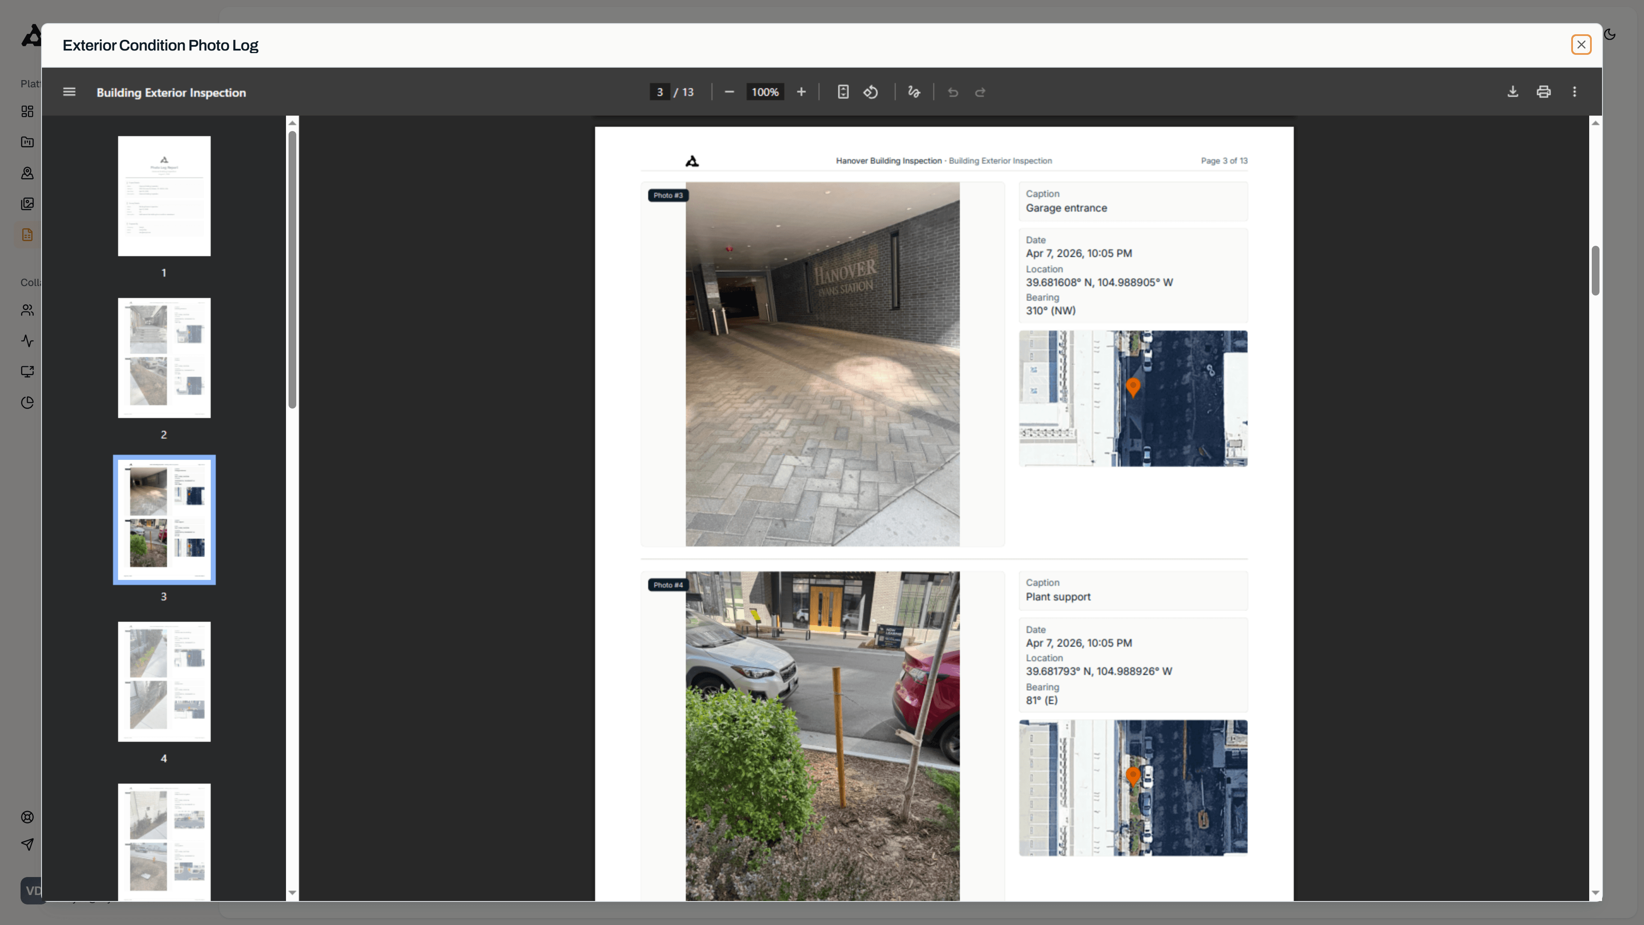Click the send feedback paper plane icon

point(27,844)
